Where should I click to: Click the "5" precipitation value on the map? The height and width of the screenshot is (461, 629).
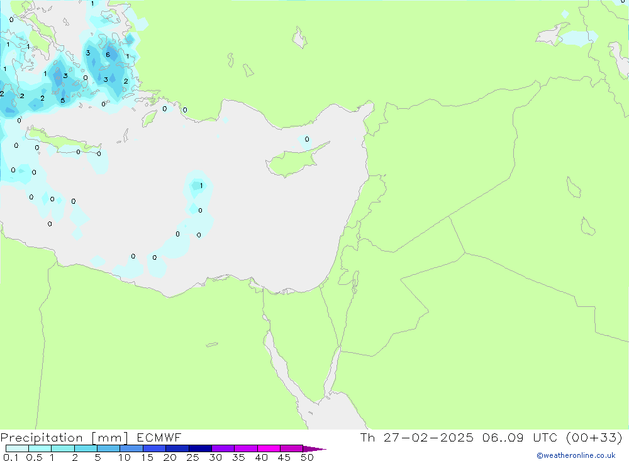62,100
